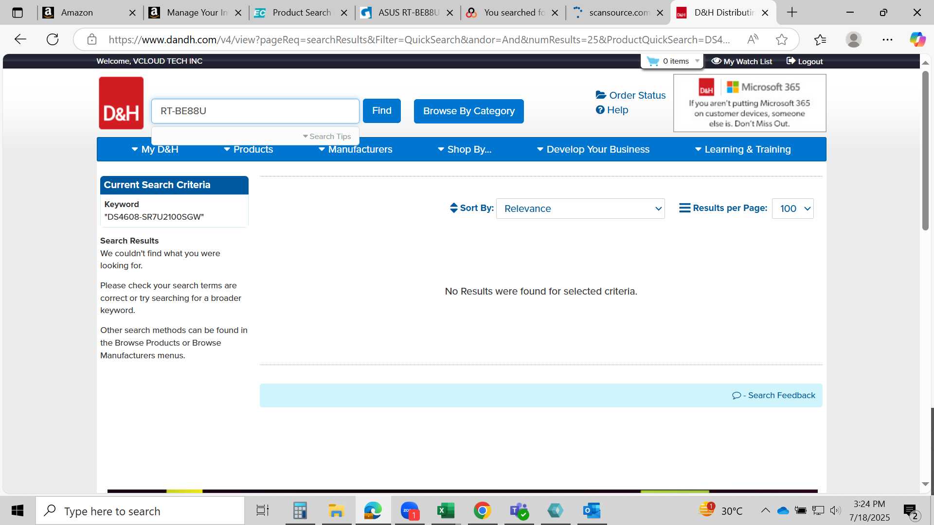View site information lock icon
The height and width of the screenshot is (525, 934).
92,39
